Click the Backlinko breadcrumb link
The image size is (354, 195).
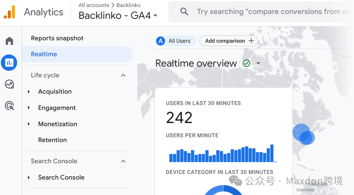pos(128,5)
